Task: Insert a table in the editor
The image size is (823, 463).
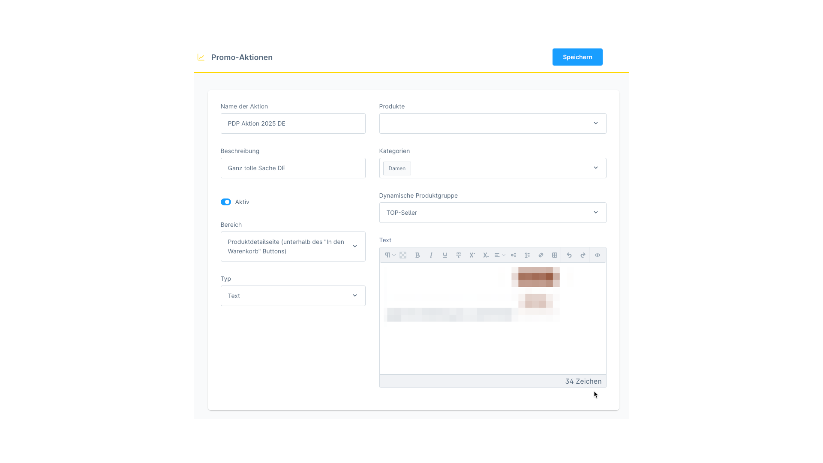Action: pyautogui.click(x=555, y=255)
